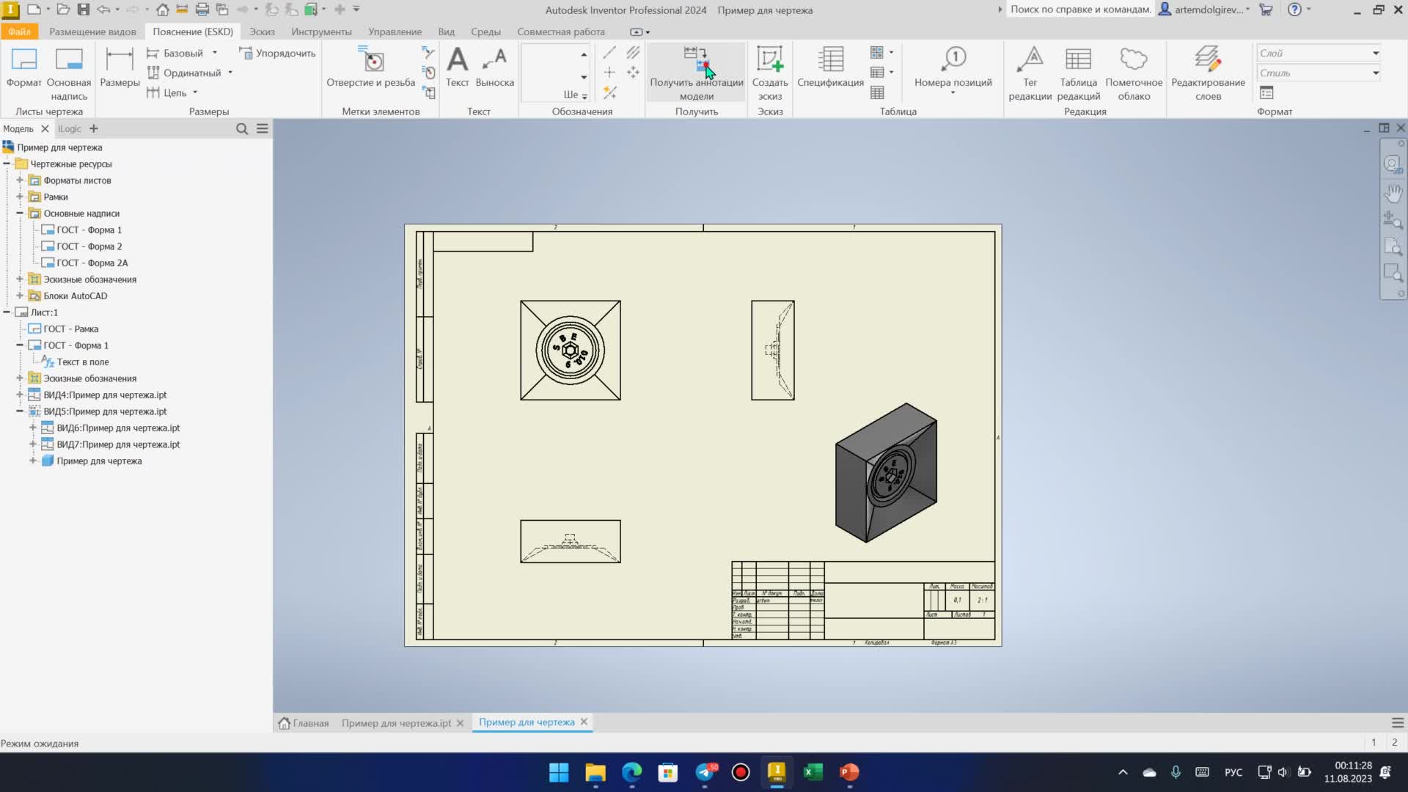Screen dimensions: 1408x792
Task: Activate the Размеры dimension tool
Action: tap(120, 67)
